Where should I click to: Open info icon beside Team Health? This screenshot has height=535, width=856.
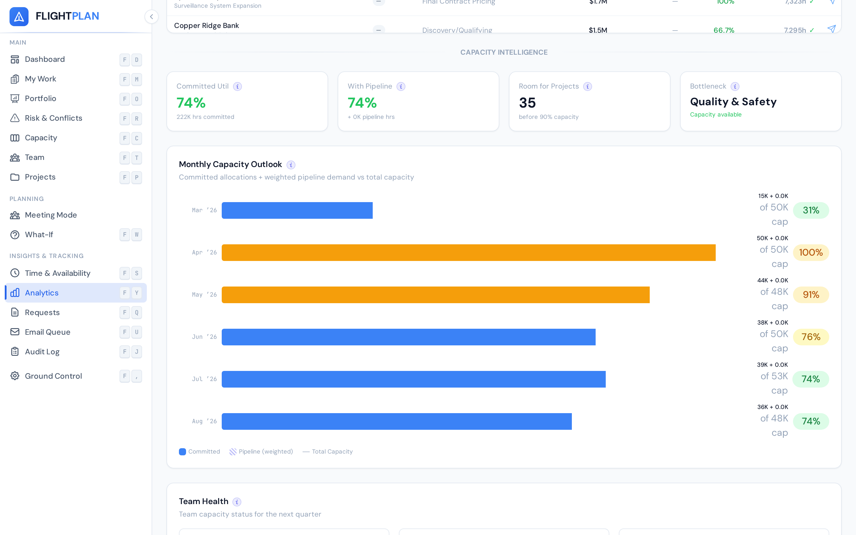(x=237, y=502)
